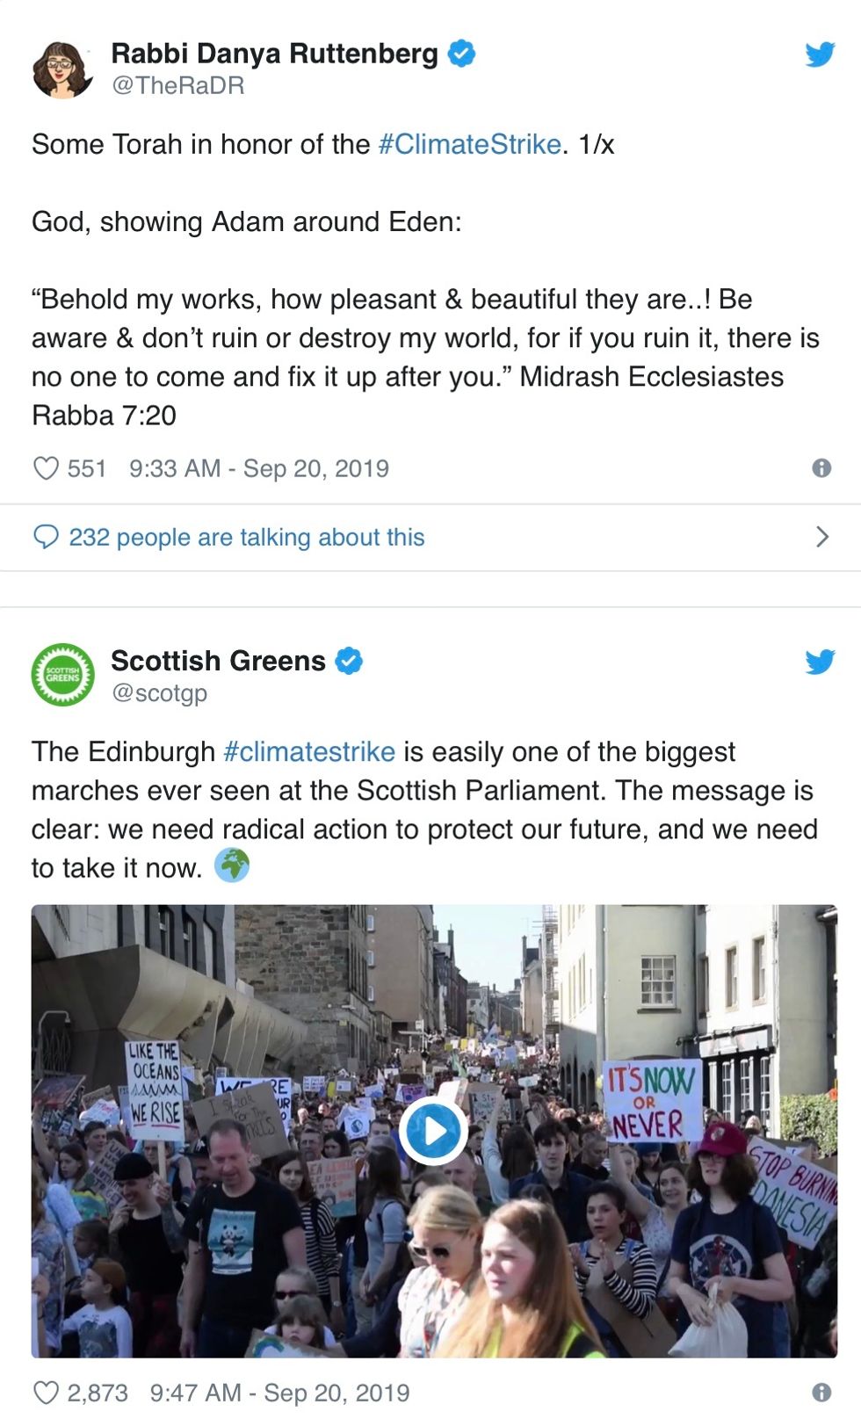Viewport: 861px width, 1419px height.
Task: Like the Rabbi Danya Ruttenberg tweet
Action: (46, 468)
